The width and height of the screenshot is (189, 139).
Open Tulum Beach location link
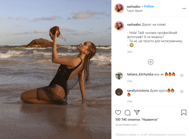point(135,11)
